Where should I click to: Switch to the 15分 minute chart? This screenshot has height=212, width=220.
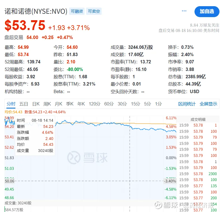click(x=135, y=104)
